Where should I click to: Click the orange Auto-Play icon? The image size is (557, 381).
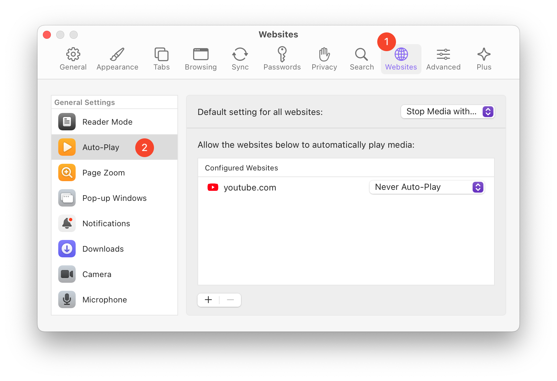click(x=67, y=147)
